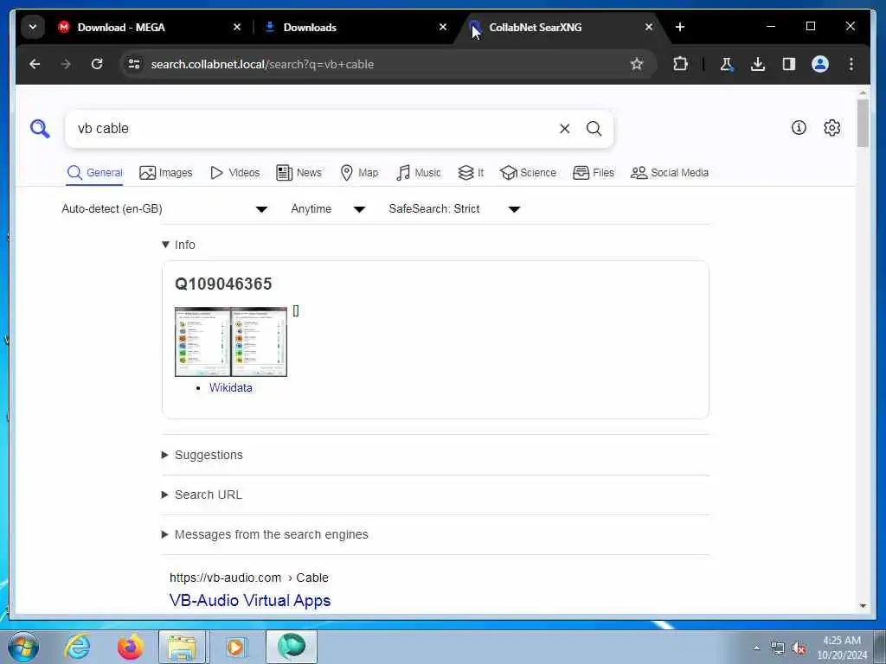Open Windows Media Player from taskbar
886x664 pixels.
(x=235, y=647)
